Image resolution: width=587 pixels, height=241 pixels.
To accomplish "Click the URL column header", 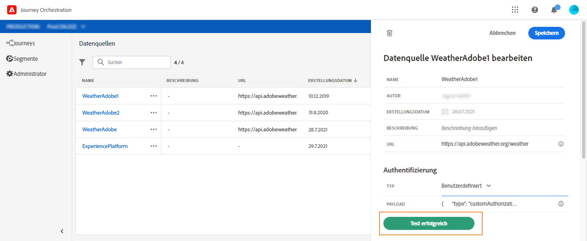I will pos(242,81).
